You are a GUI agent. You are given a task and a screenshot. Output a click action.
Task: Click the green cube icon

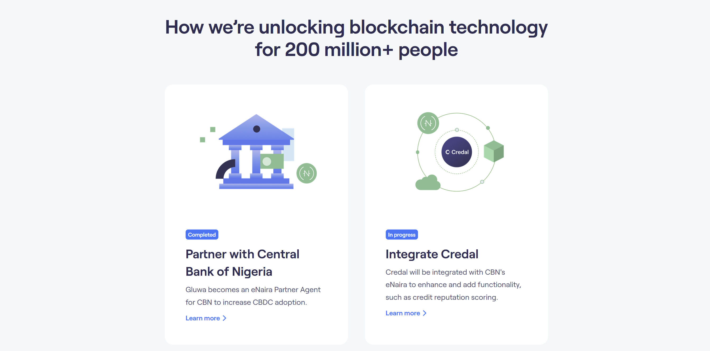click(x=493, y=151)
